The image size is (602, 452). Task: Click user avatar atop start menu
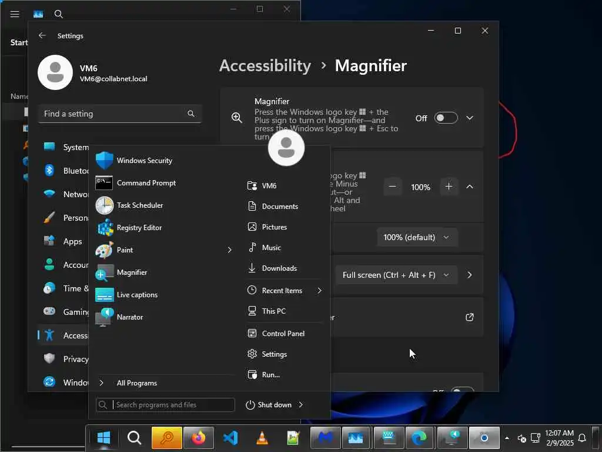point(286,148)
